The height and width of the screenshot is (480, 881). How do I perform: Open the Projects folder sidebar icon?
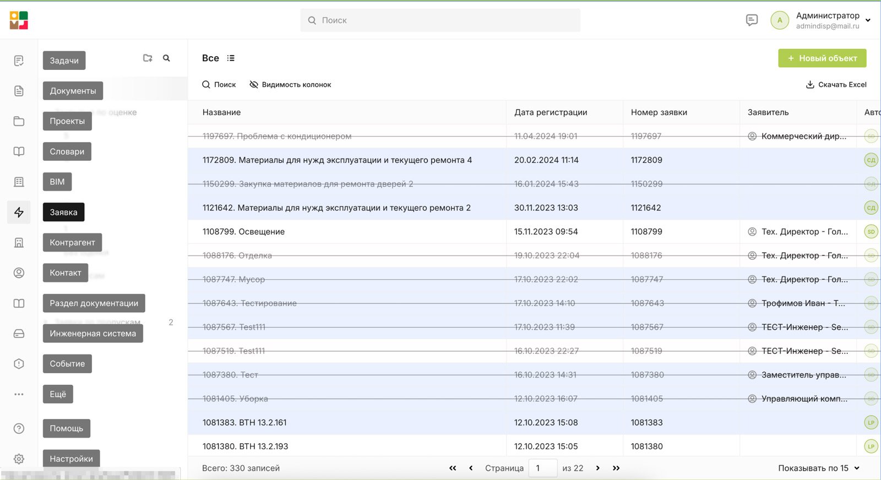pos(19,121)
